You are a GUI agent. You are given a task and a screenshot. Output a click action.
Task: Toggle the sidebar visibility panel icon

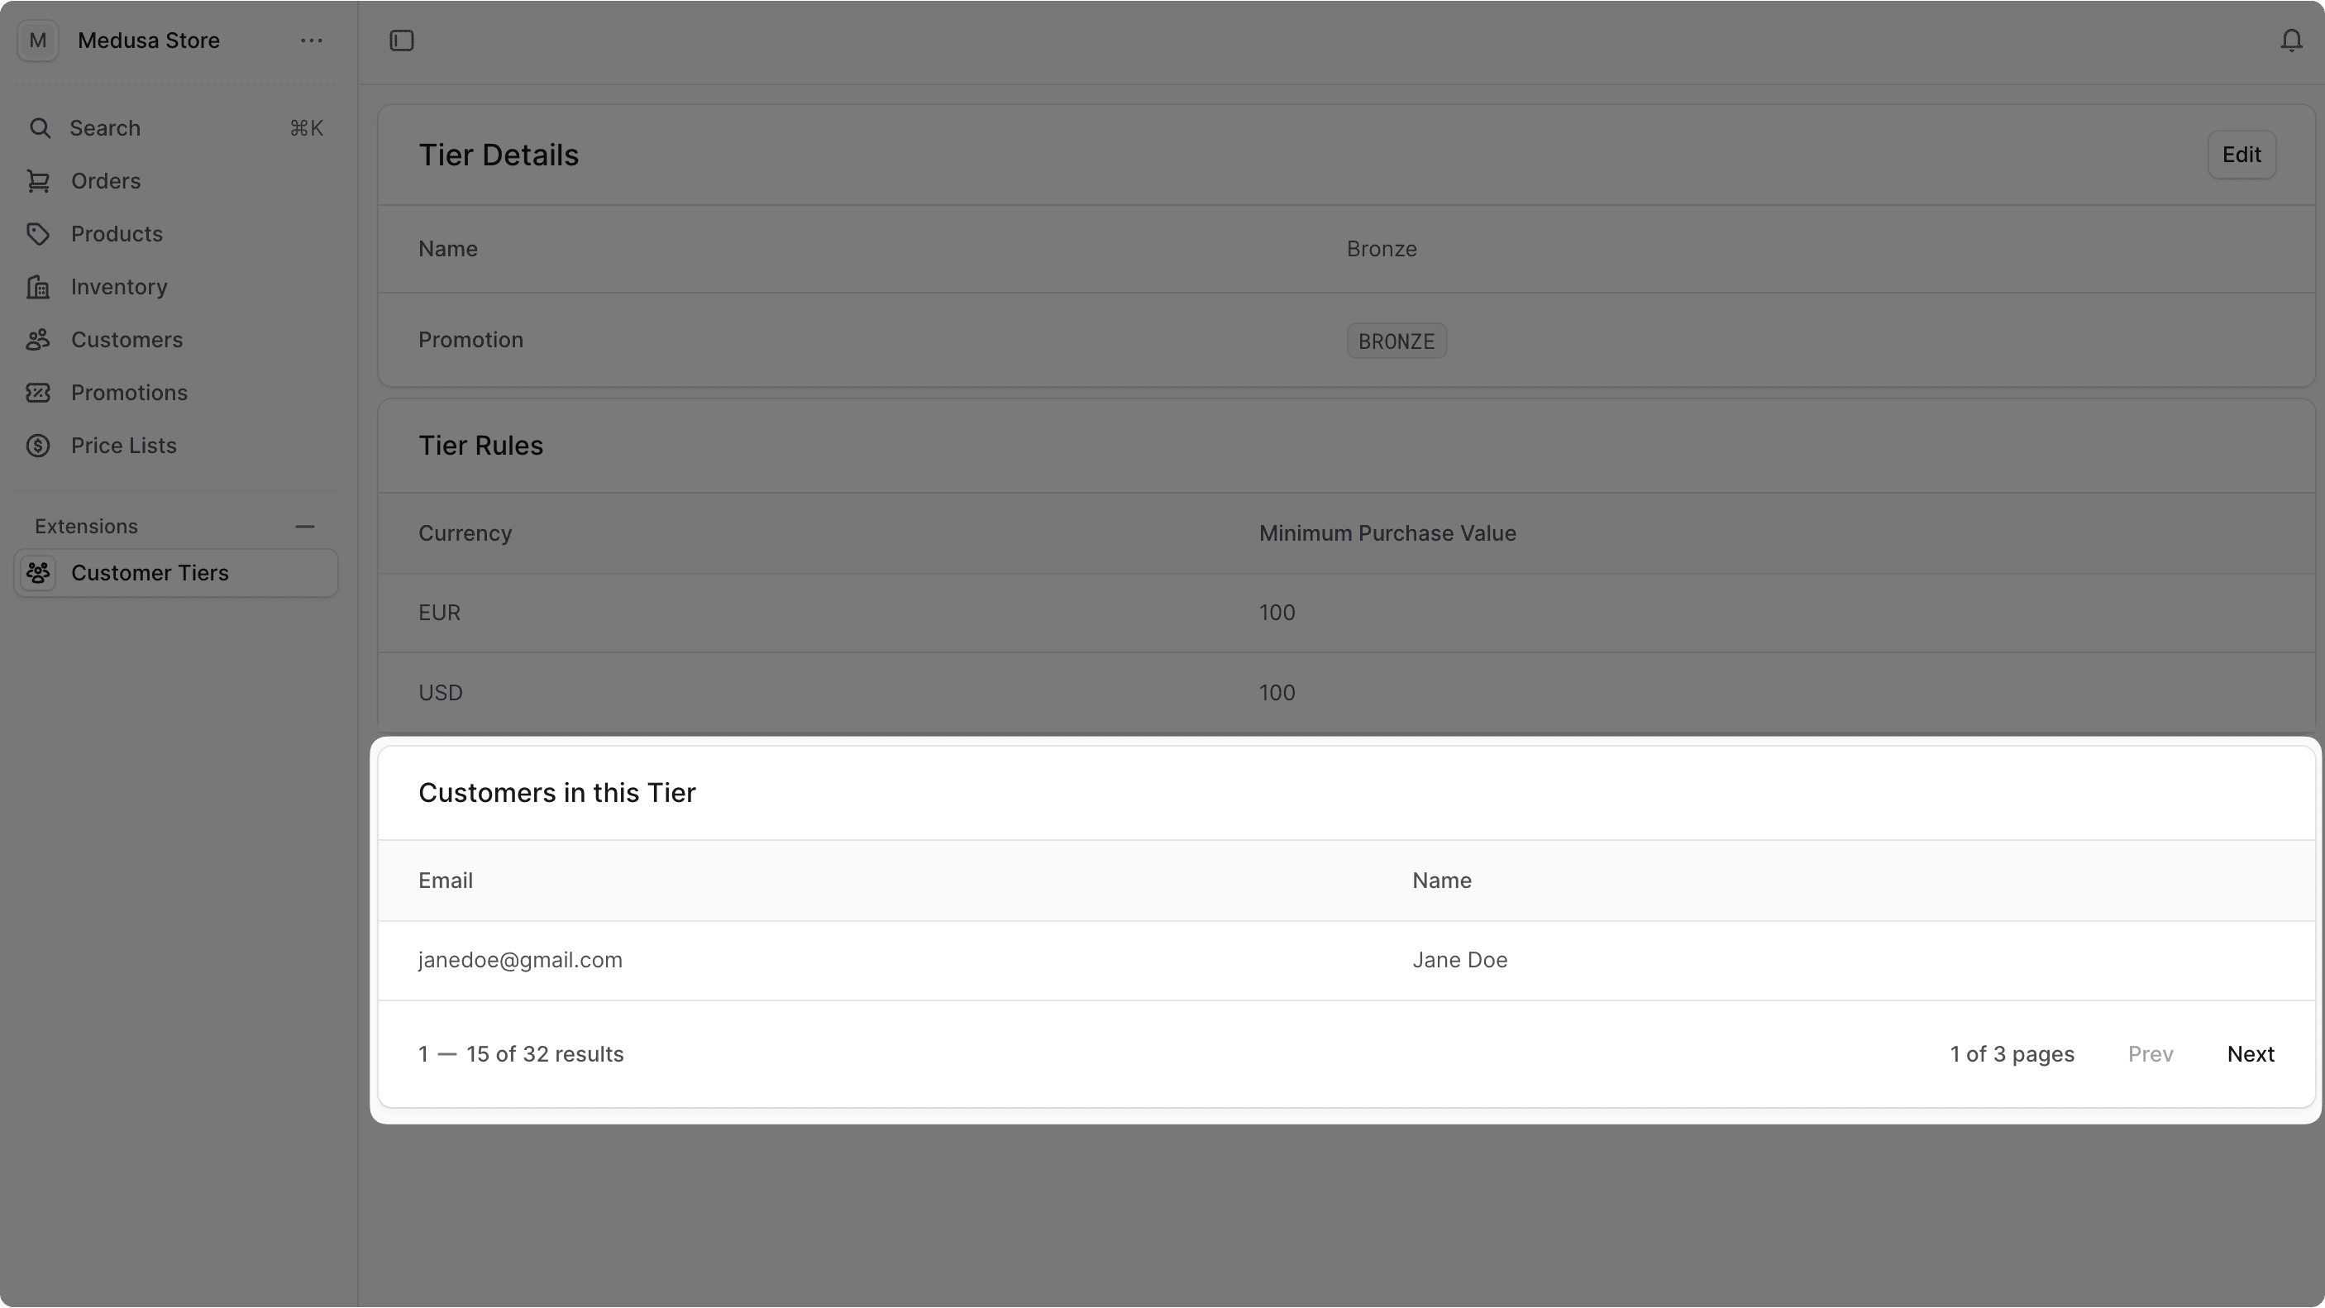tap(402, 40)
